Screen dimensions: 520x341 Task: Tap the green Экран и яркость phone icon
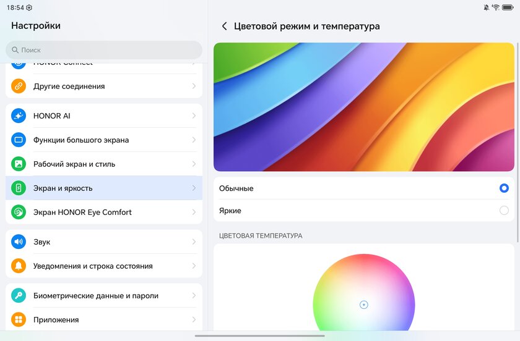click(x=19, y=188)
